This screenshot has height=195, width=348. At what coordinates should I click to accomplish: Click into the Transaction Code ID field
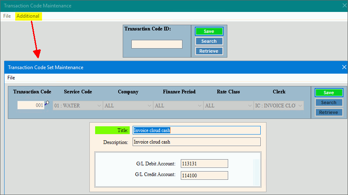[x=156, y=44]
